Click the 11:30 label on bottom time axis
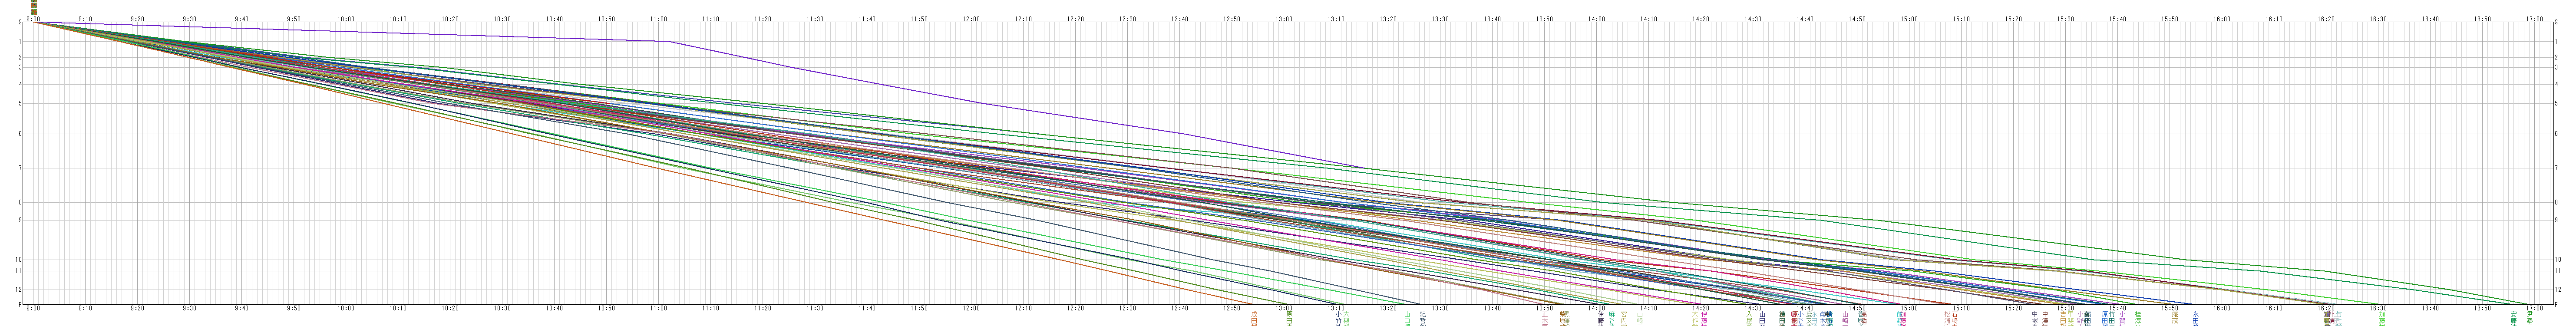The width and height of the screenshot is (2576, 326). tap(815, 308)
